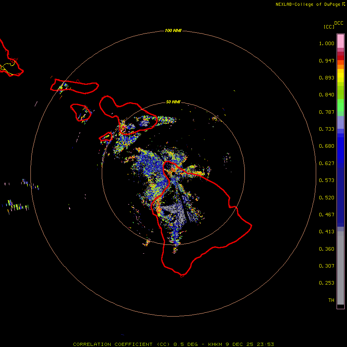347x347 pixels.
Task: Click the 0.573 scale label
Action: [x=327, y=180]
